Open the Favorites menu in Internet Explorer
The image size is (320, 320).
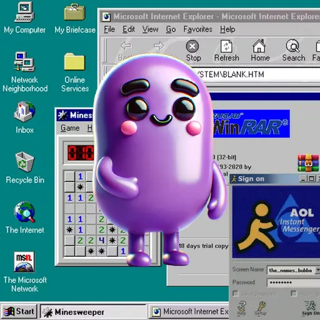tap(197, 29)
